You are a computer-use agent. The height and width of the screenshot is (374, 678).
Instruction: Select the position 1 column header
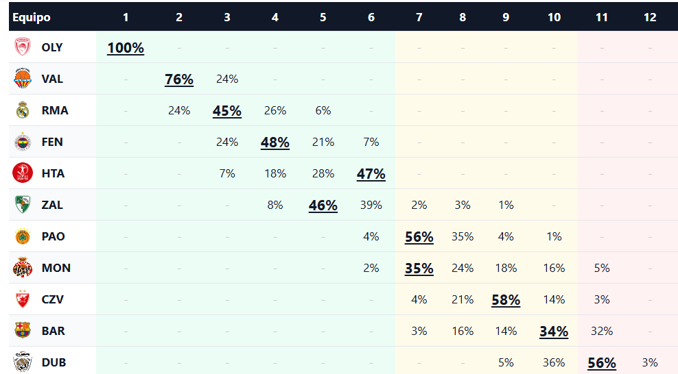126,17
